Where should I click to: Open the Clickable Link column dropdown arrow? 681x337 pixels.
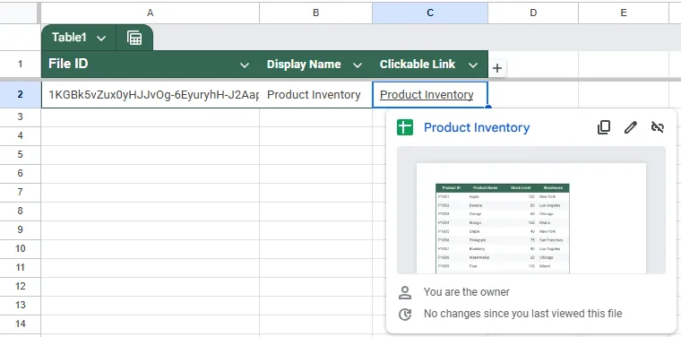click(x=473, y=65)
